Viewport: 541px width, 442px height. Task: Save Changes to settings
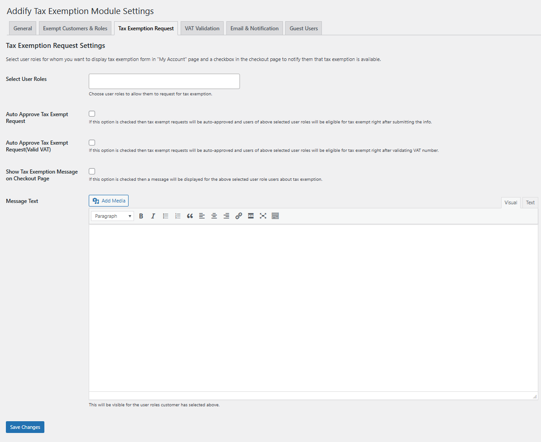click(25, 427)
